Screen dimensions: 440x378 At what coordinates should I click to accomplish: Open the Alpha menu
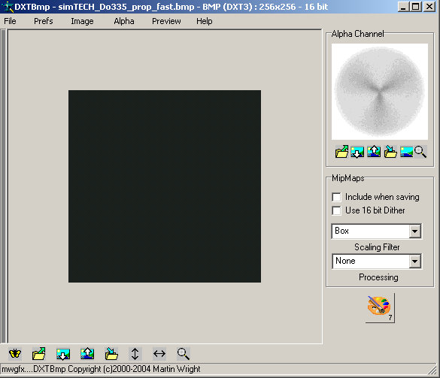coord(124,21)
